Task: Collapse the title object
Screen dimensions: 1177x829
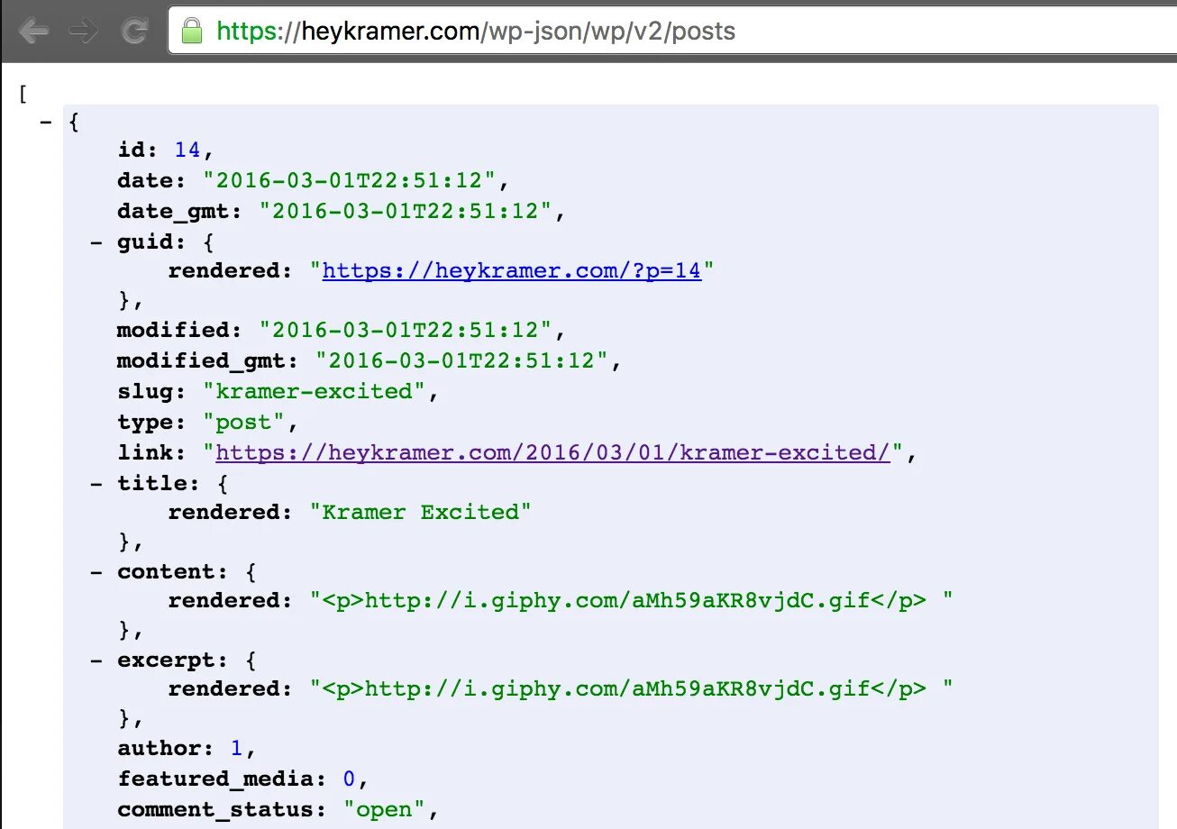Action: (96, 483)
